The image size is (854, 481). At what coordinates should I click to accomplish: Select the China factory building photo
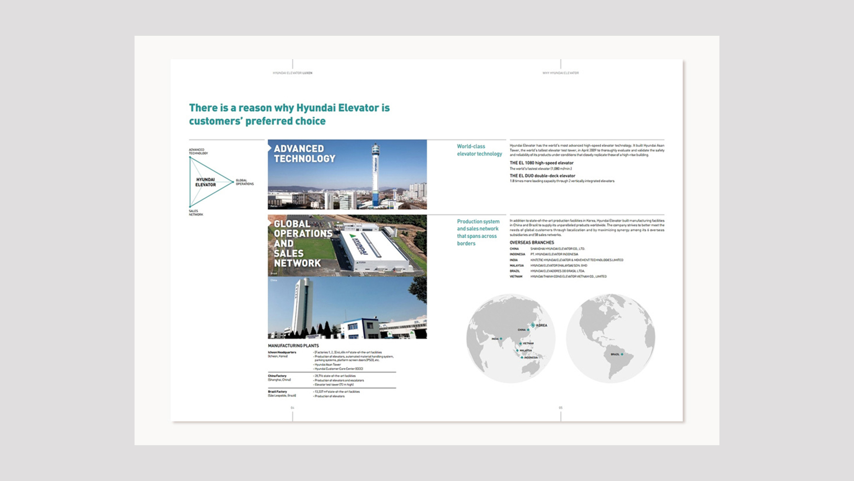pos(347,308)
